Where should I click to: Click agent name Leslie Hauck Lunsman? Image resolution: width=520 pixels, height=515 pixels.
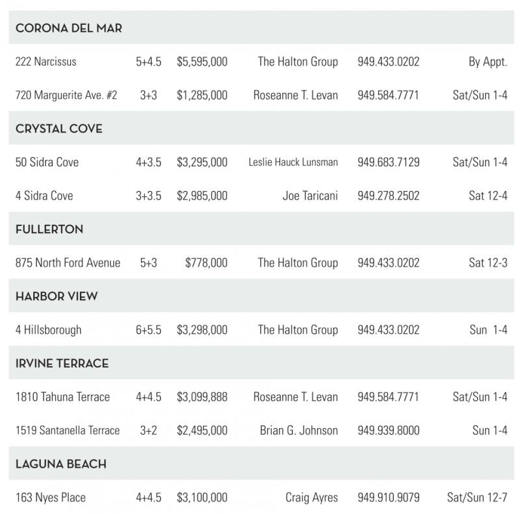pos(293,162)
